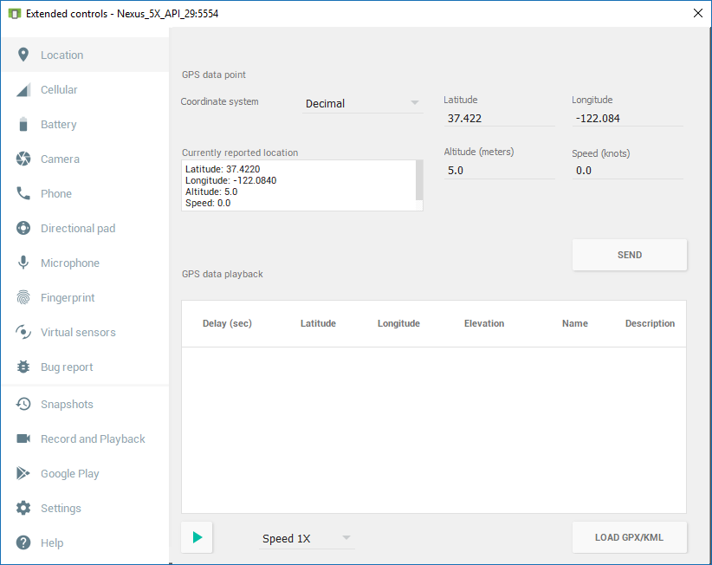The image size is (712, 565).
Task: Send the GPS data point
Action: (630, 255)
